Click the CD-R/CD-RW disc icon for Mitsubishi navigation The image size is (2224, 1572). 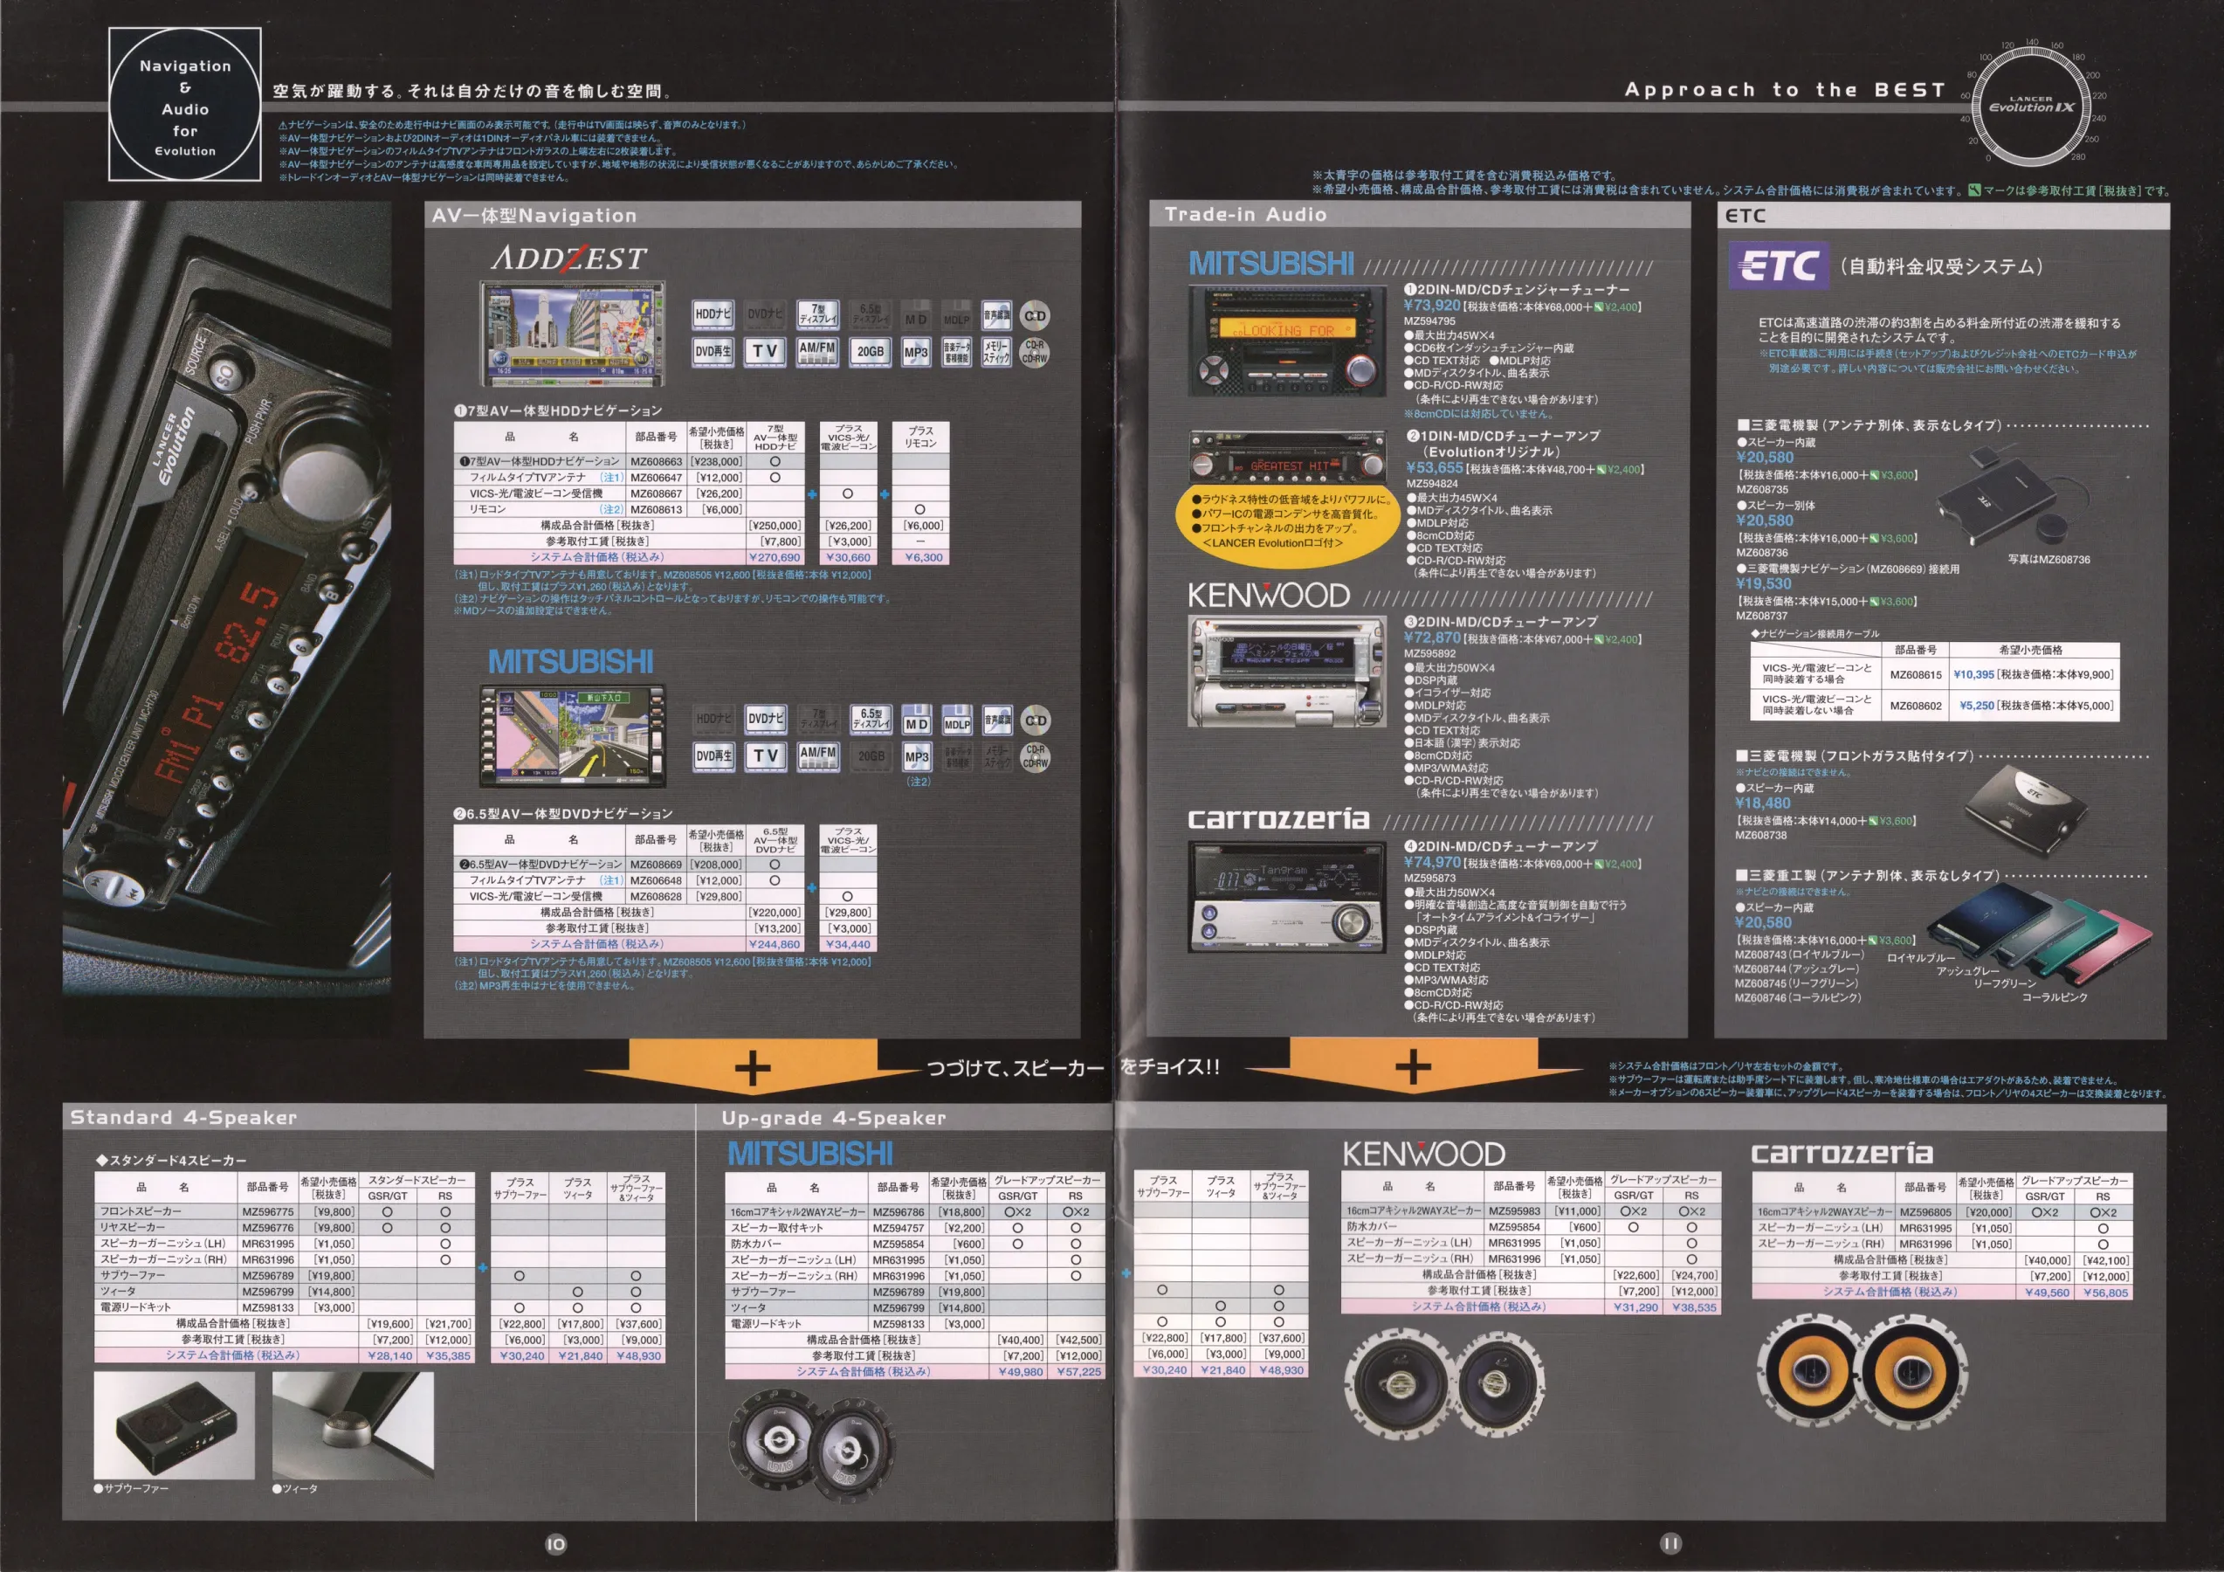pyautogui.click(x=1036, y=756)
